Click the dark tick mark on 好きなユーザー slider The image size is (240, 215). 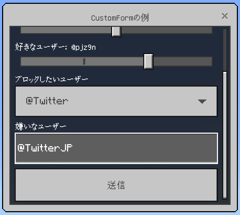point(84,61)
